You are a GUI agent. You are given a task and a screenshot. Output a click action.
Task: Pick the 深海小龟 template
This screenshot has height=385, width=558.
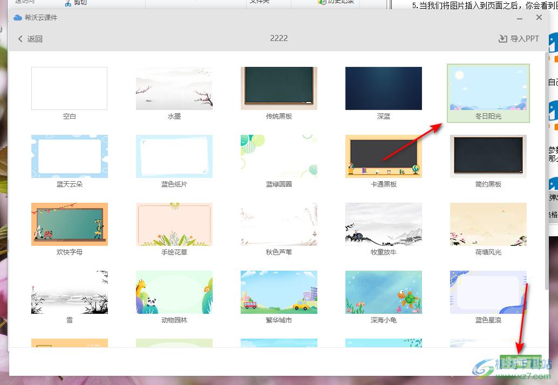pos(384,292)
